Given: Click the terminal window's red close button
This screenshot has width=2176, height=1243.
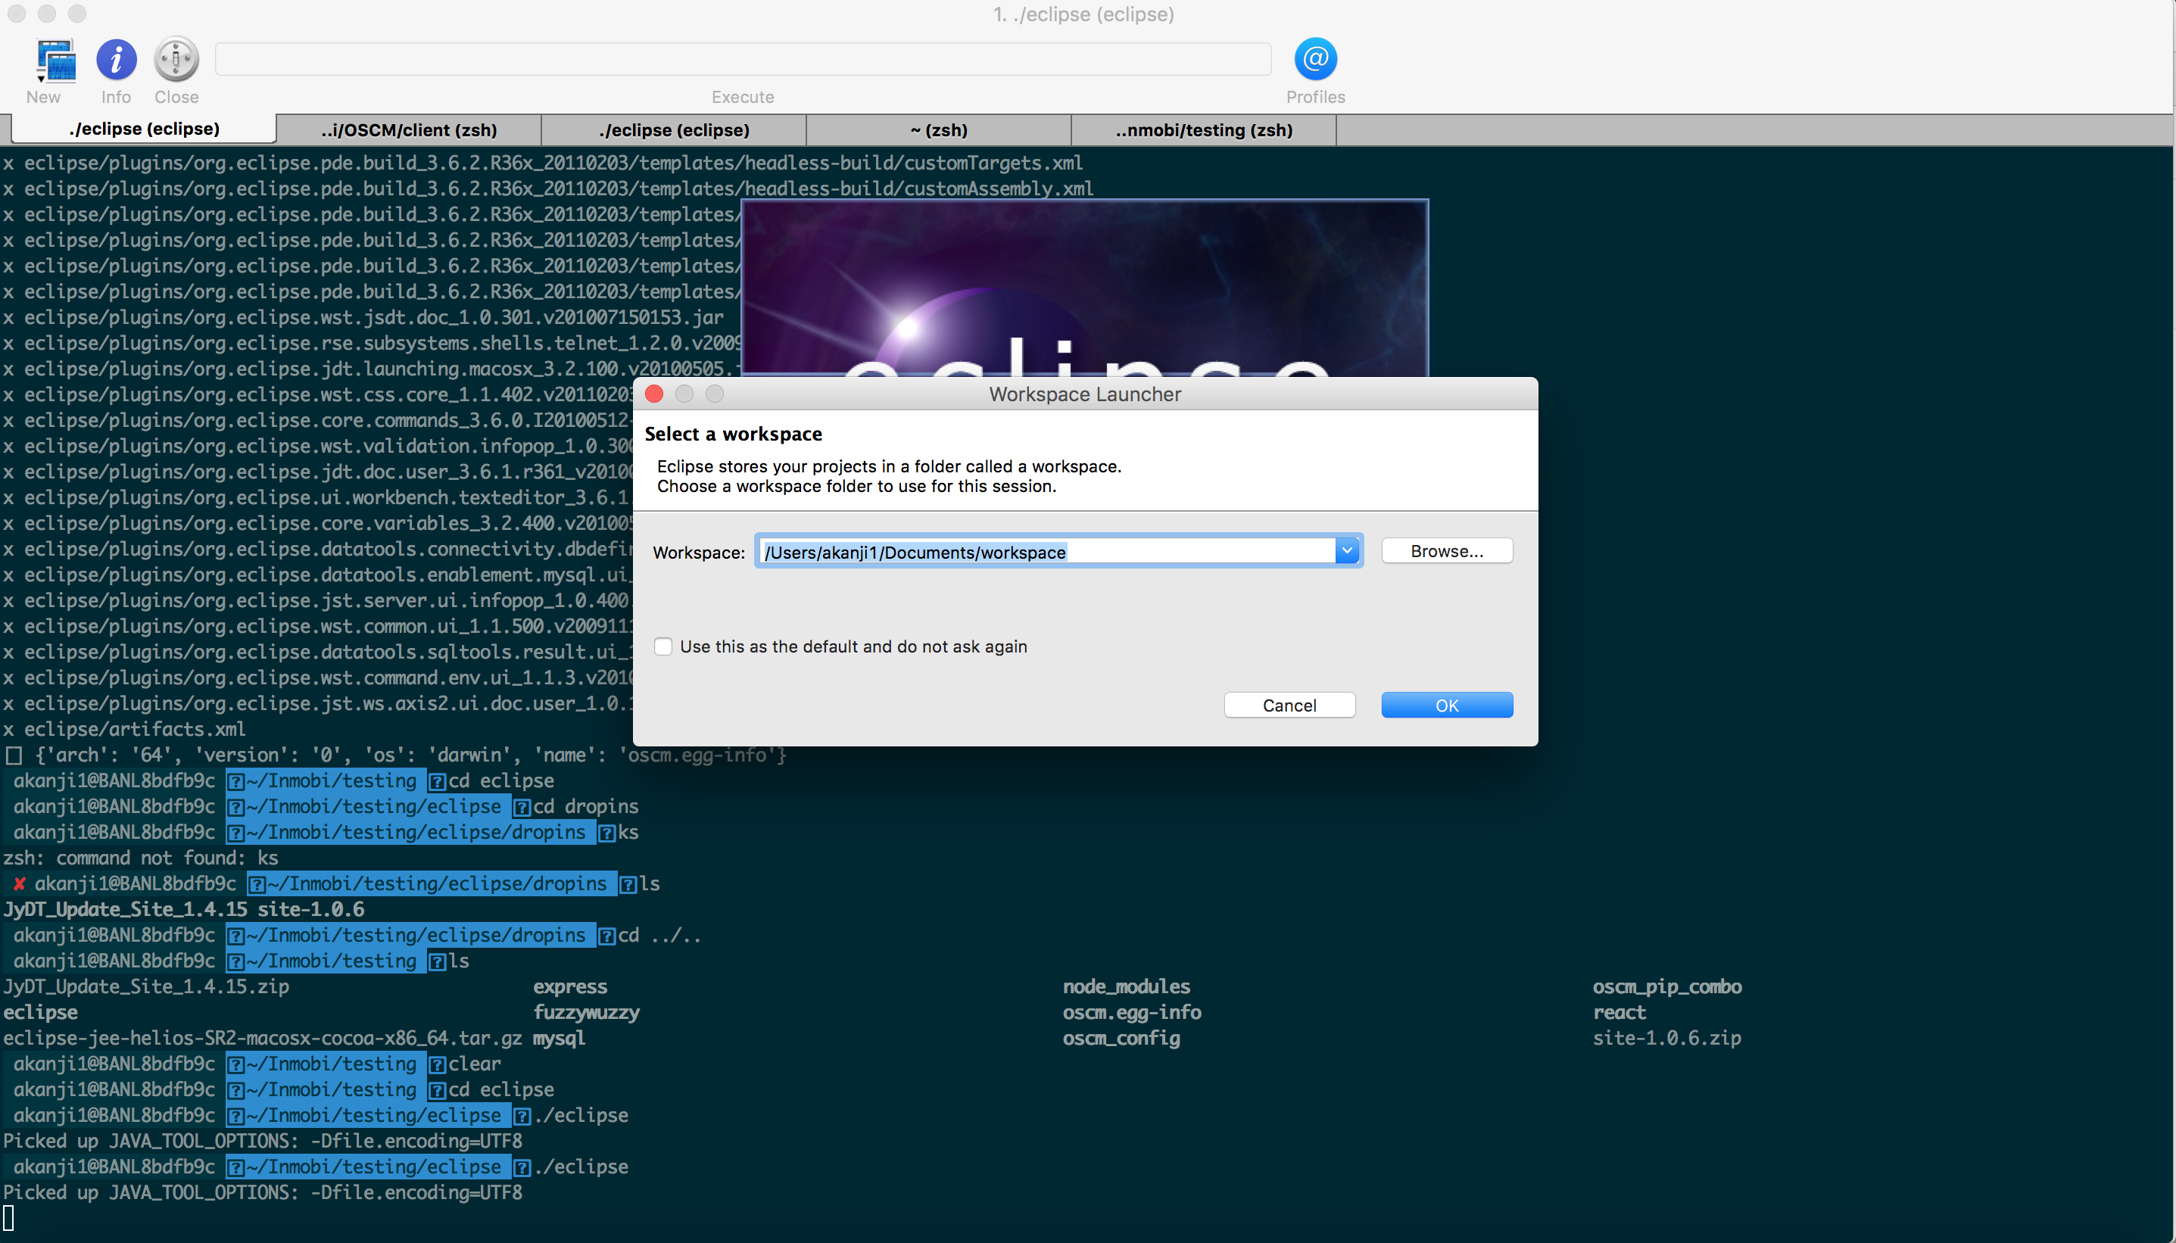Looking at the screenshot, I should pyautogui.click(x=16, y=14).
